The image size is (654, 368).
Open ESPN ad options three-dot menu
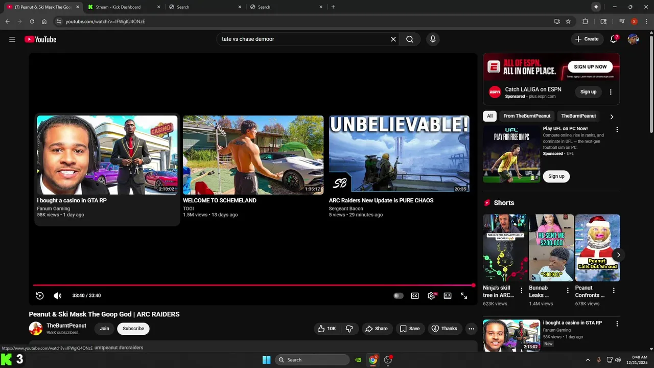click(x=611, y=92)
